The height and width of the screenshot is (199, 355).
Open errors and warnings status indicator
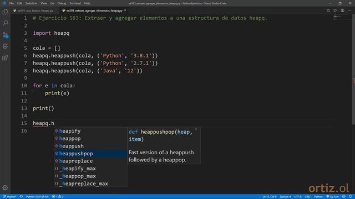58,197
